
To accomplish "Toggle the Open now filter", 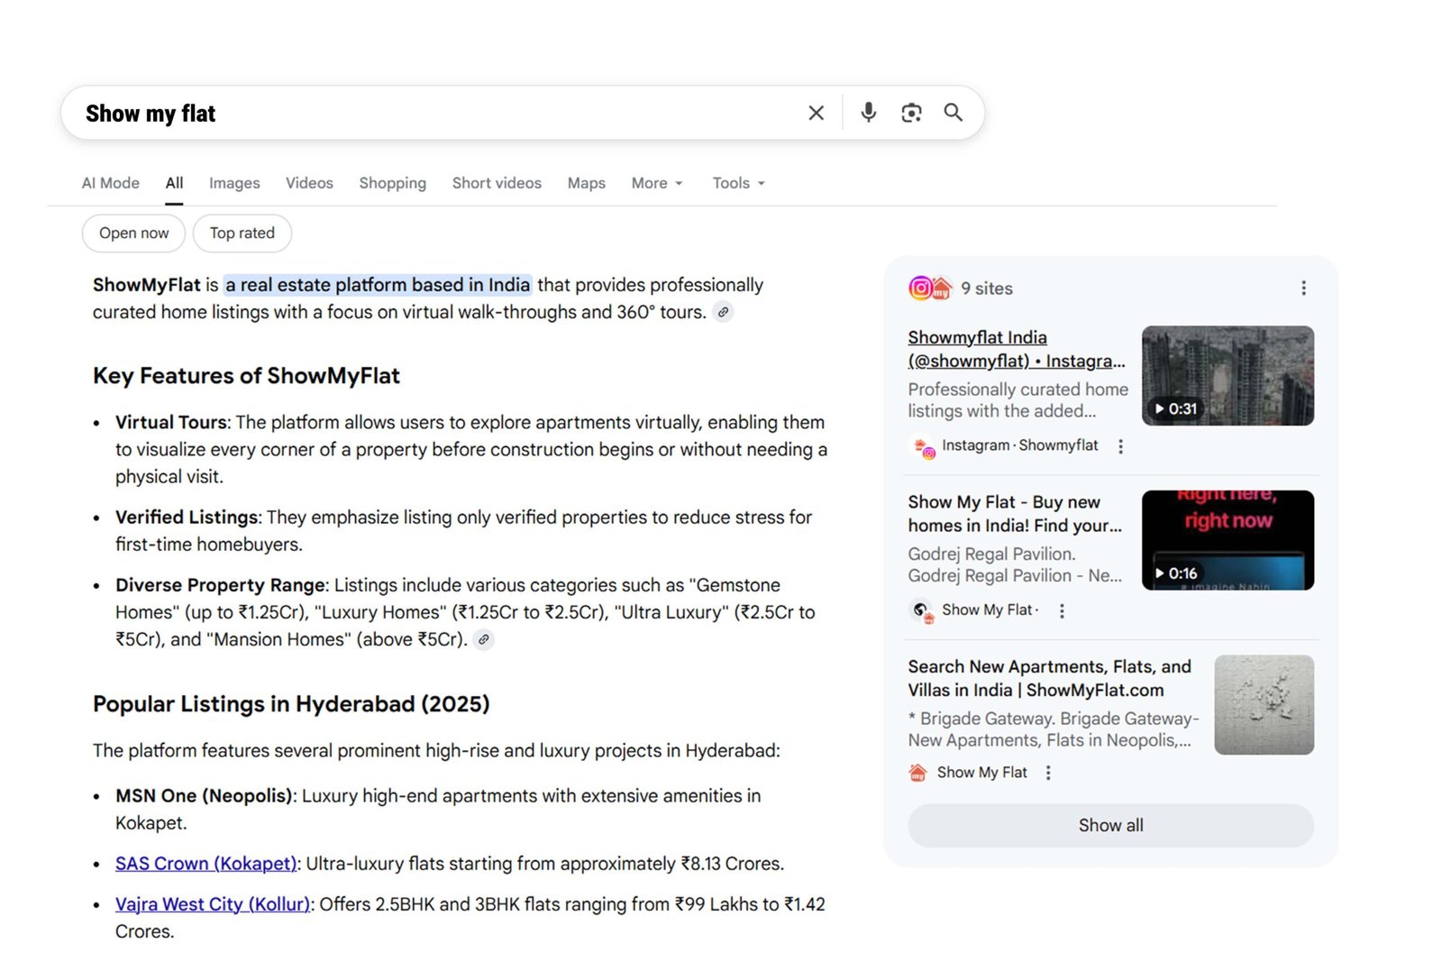I will point(132,233).
